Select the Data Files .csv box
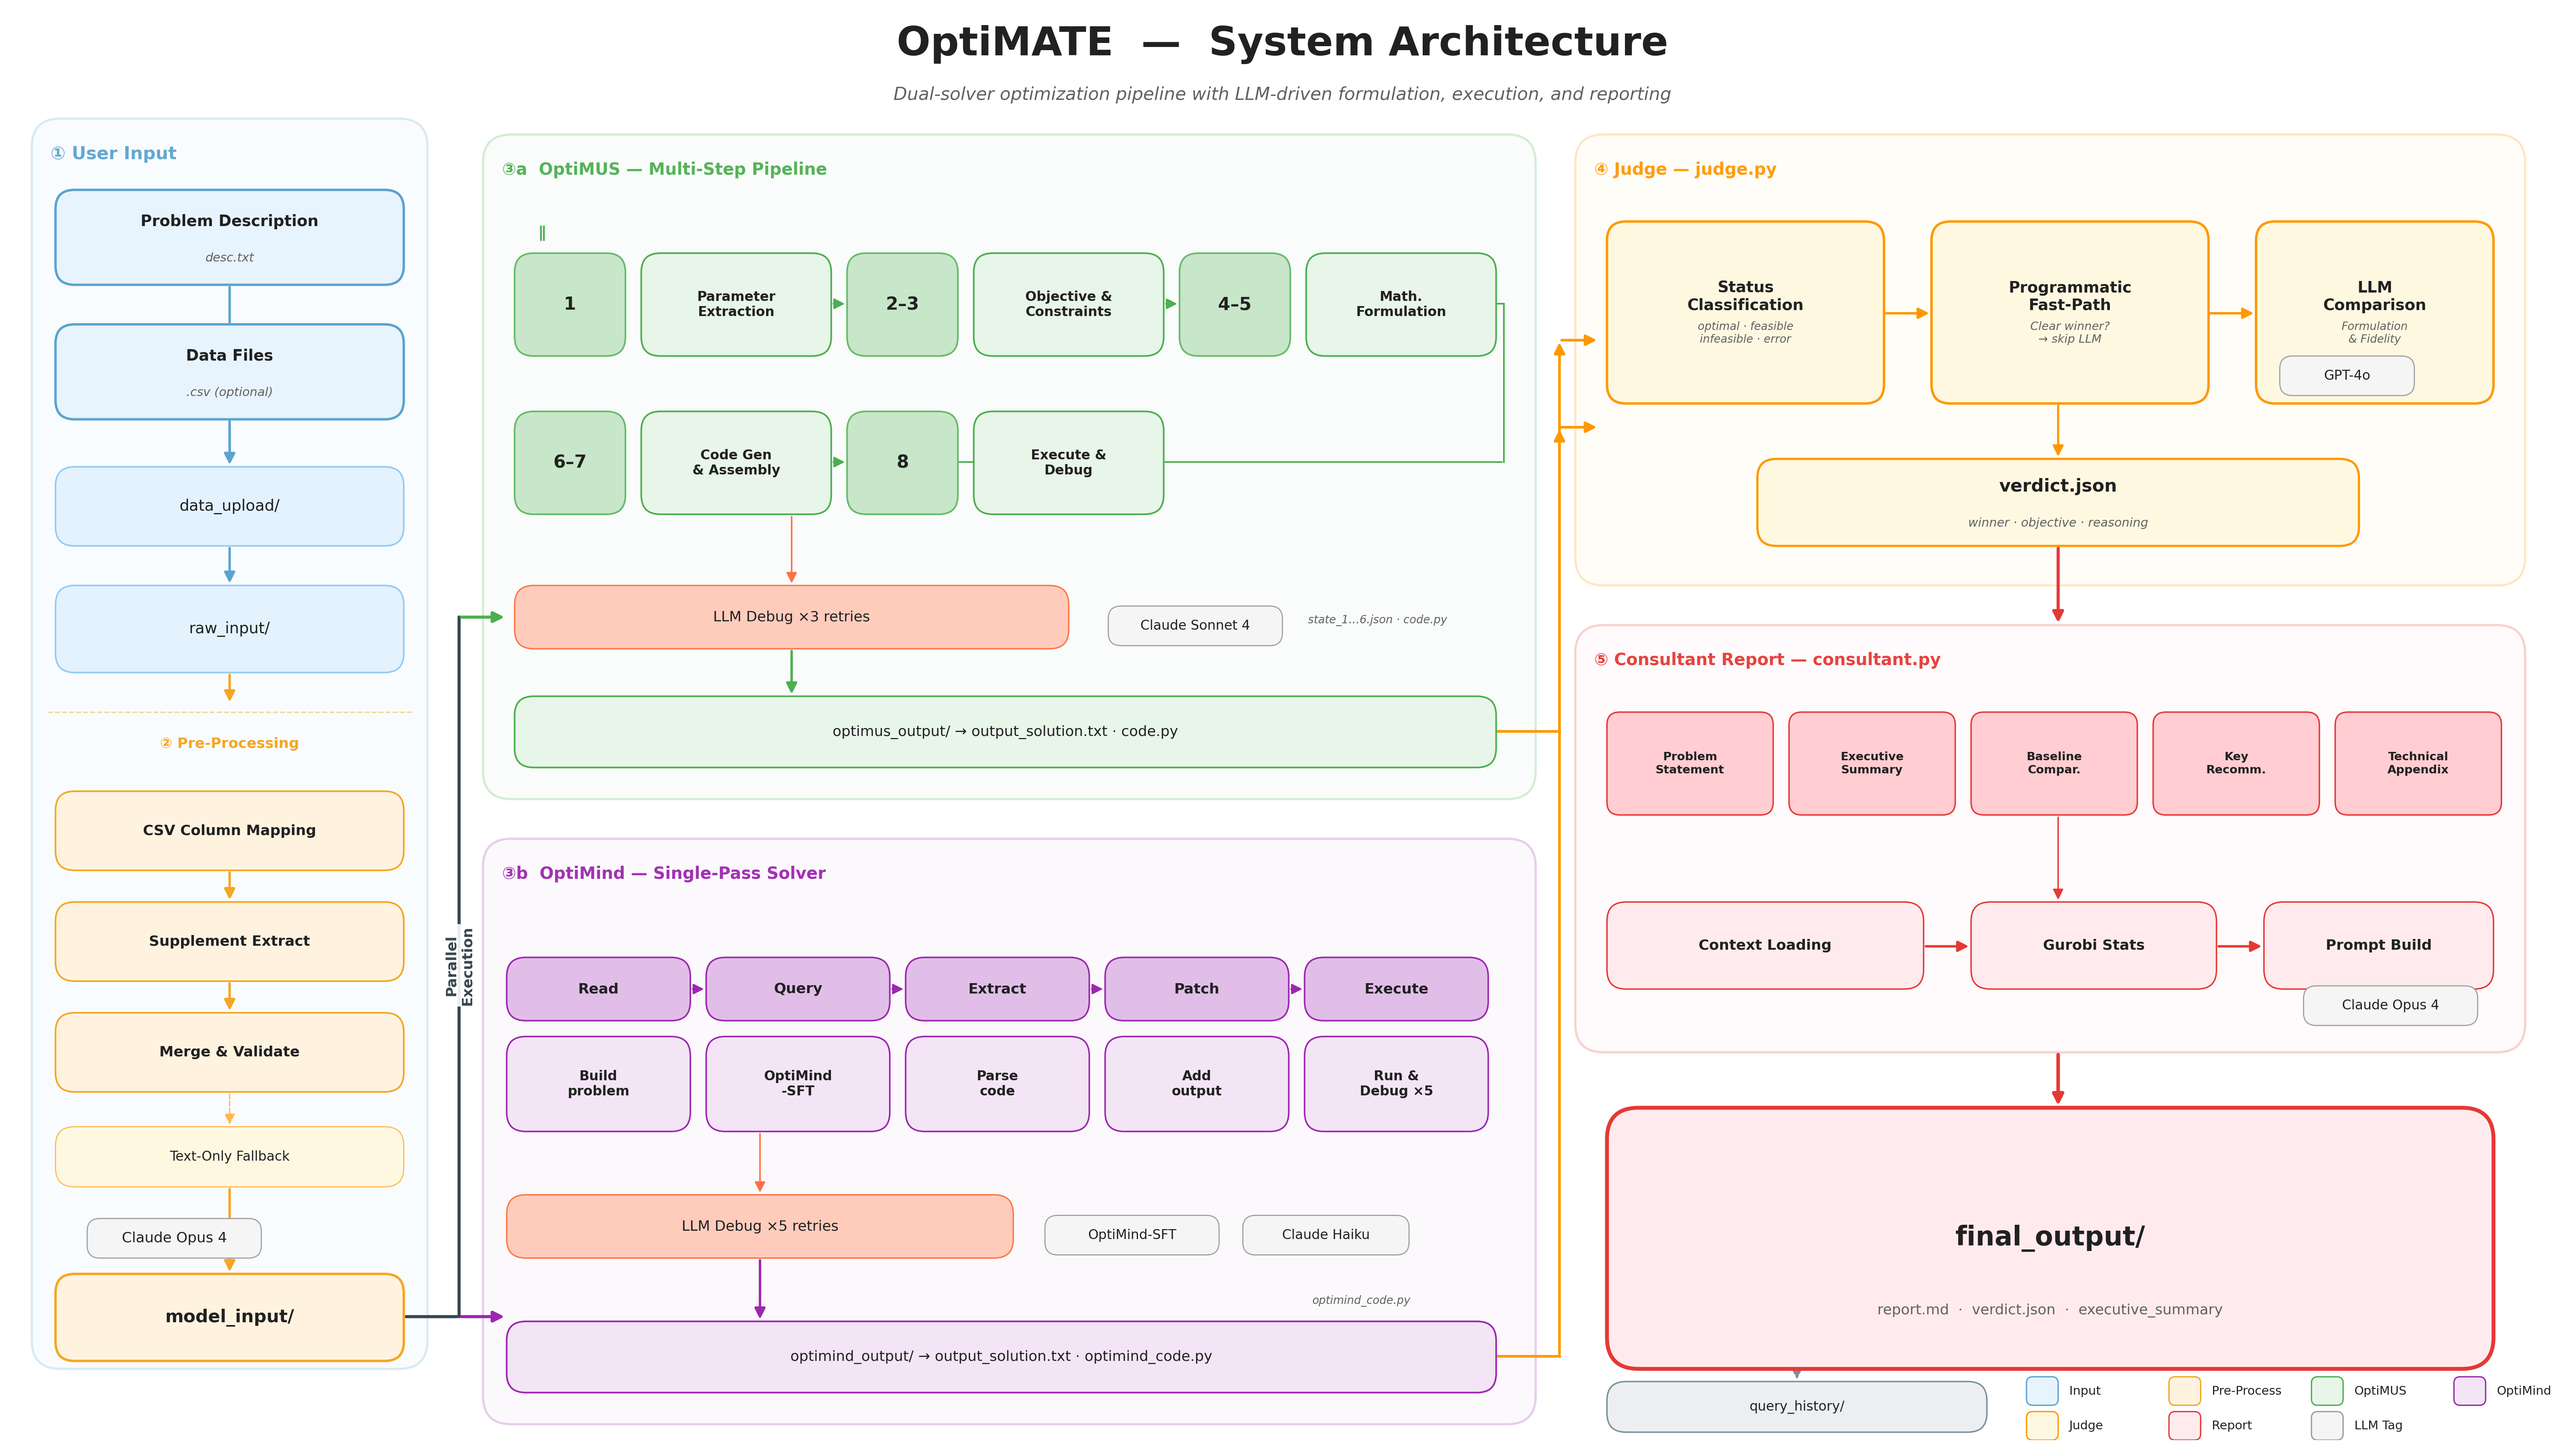Image resolution: width=2567 pixels, height=1456 pixels. (x=229, y=372)
